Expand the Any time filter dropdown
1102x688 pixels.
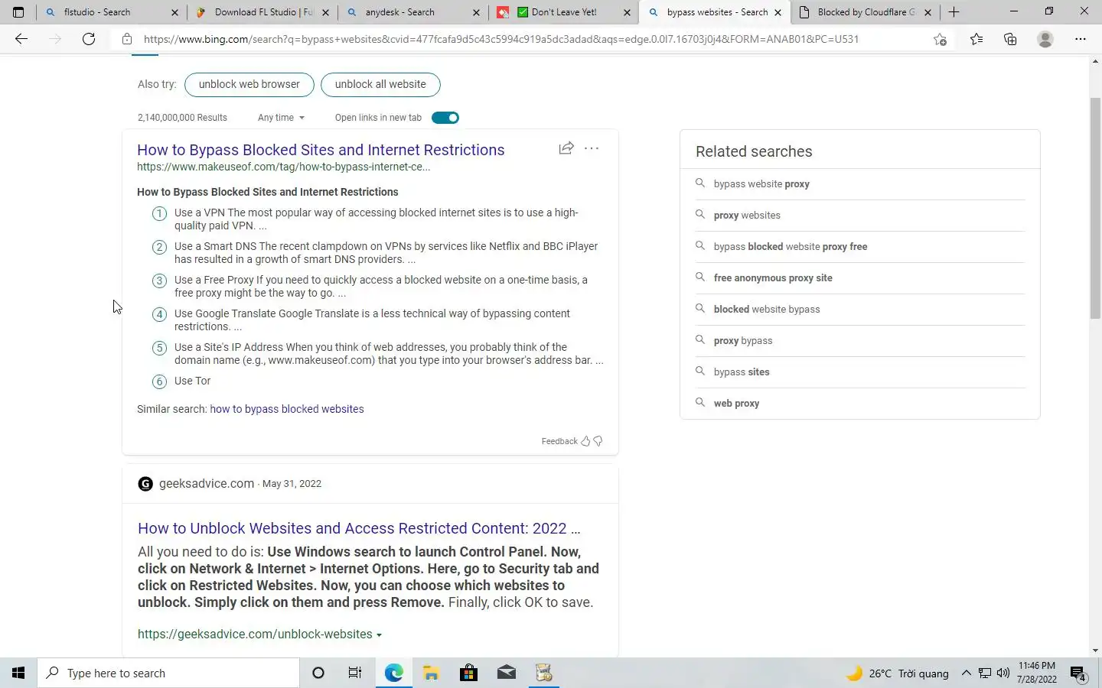tap(281, 118)
